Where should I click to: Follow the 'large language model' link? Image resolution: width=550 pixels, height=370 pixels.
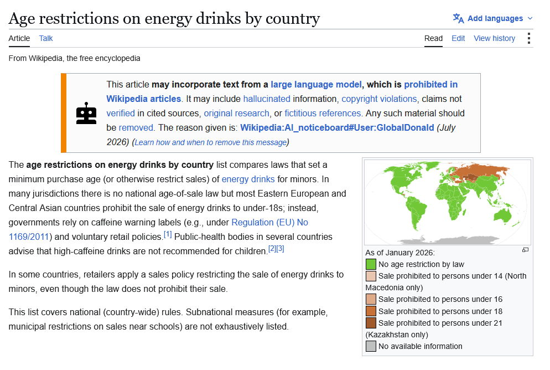[x=316, y=85]
